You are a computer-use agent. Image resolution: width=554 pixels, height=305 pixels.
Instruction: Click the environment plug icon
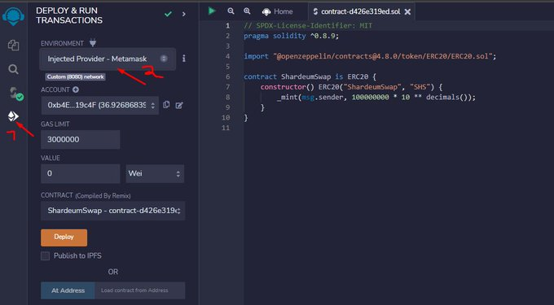click(93, 43)
